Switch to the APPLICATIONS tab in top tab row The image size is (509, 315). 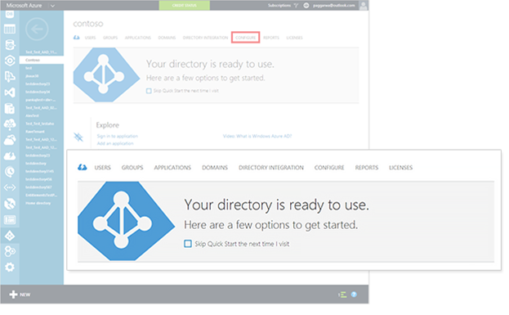coord(138,38)
